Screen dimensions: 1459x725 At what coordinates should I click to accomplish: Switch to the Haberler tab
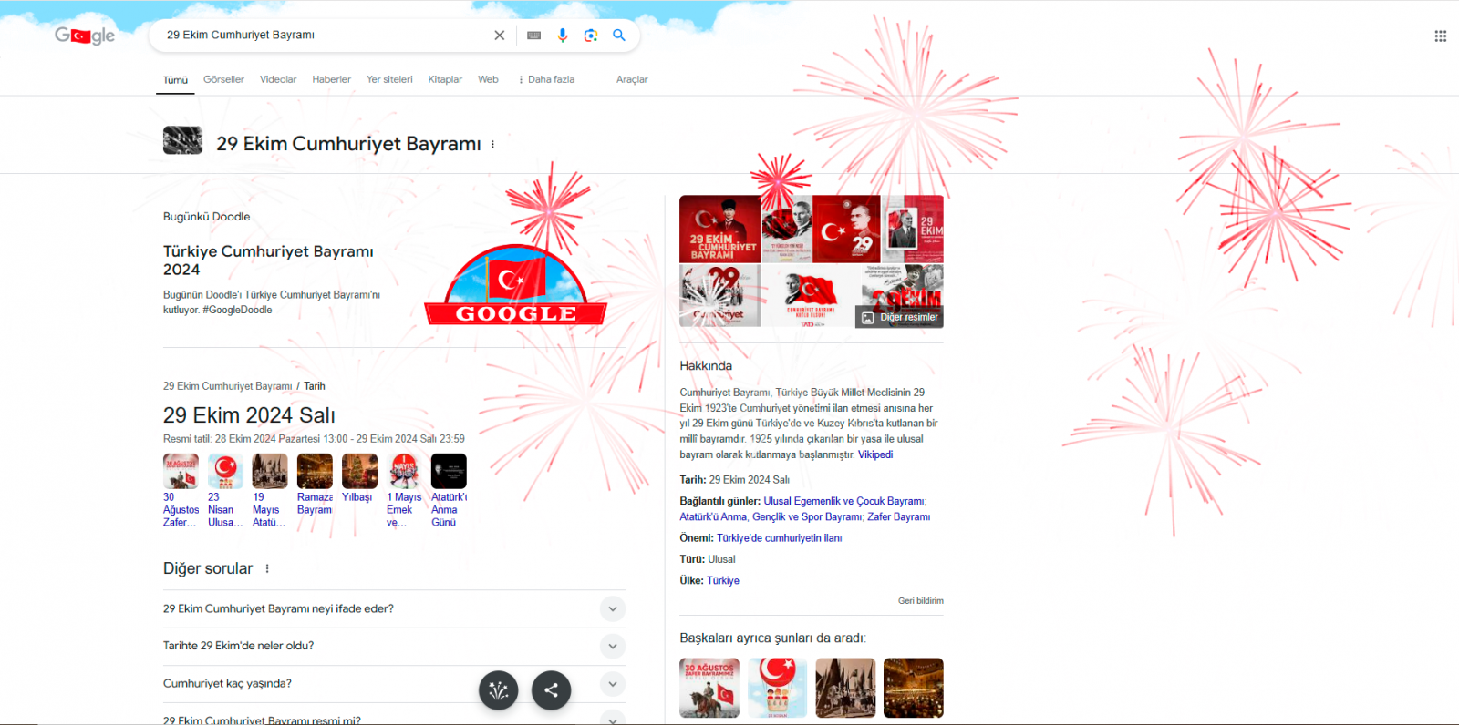click(x=331, y=79)
